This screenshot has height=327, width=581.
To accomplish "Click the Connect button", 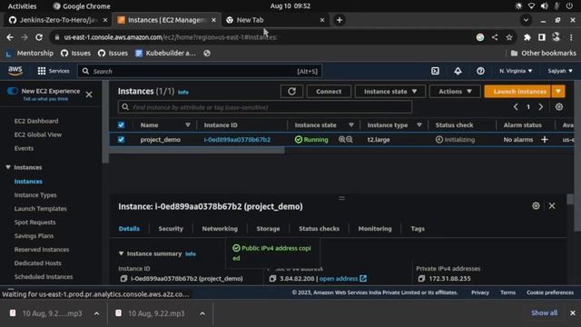I will [x=329, y=91].
